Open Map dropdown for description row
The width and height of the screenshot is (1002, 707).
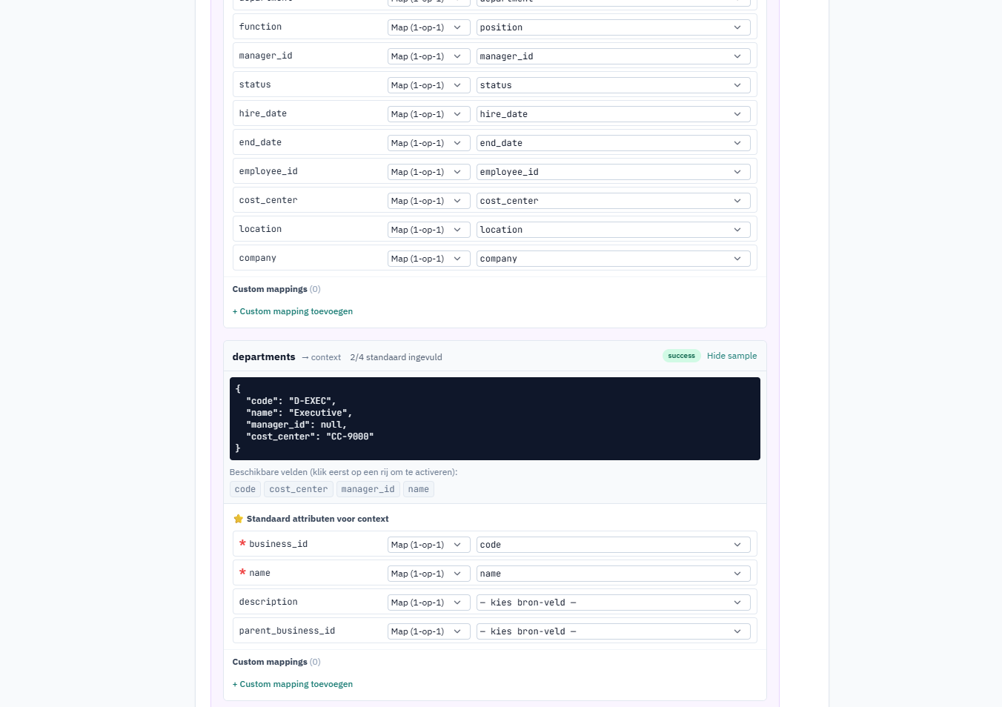point(428,603)
